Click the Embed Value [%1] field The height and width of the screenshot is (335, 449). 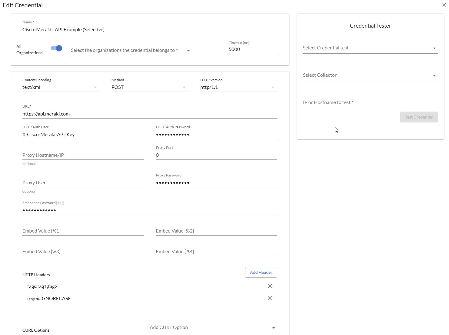point(83,231)
